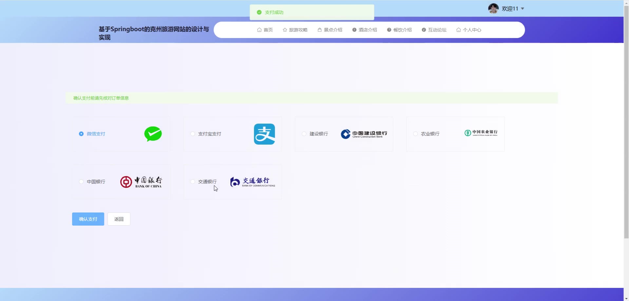Screen dimensions: 629x301
Task: Click the info icon beside 互动论坛
Action: pyautogui.click(x=424, y=30)
